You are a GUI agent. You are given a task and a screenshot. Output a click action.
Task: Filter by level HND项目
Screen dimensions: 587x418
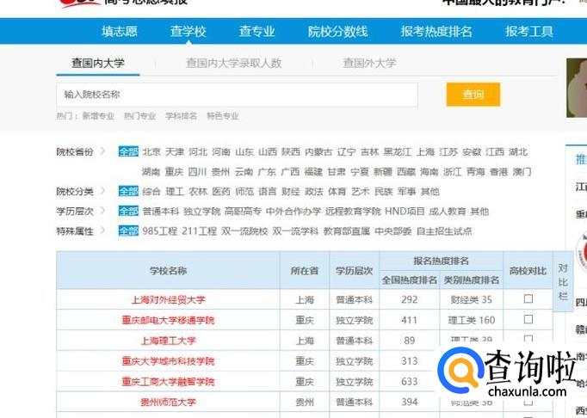pyautogui.click(x=405, y=212)
